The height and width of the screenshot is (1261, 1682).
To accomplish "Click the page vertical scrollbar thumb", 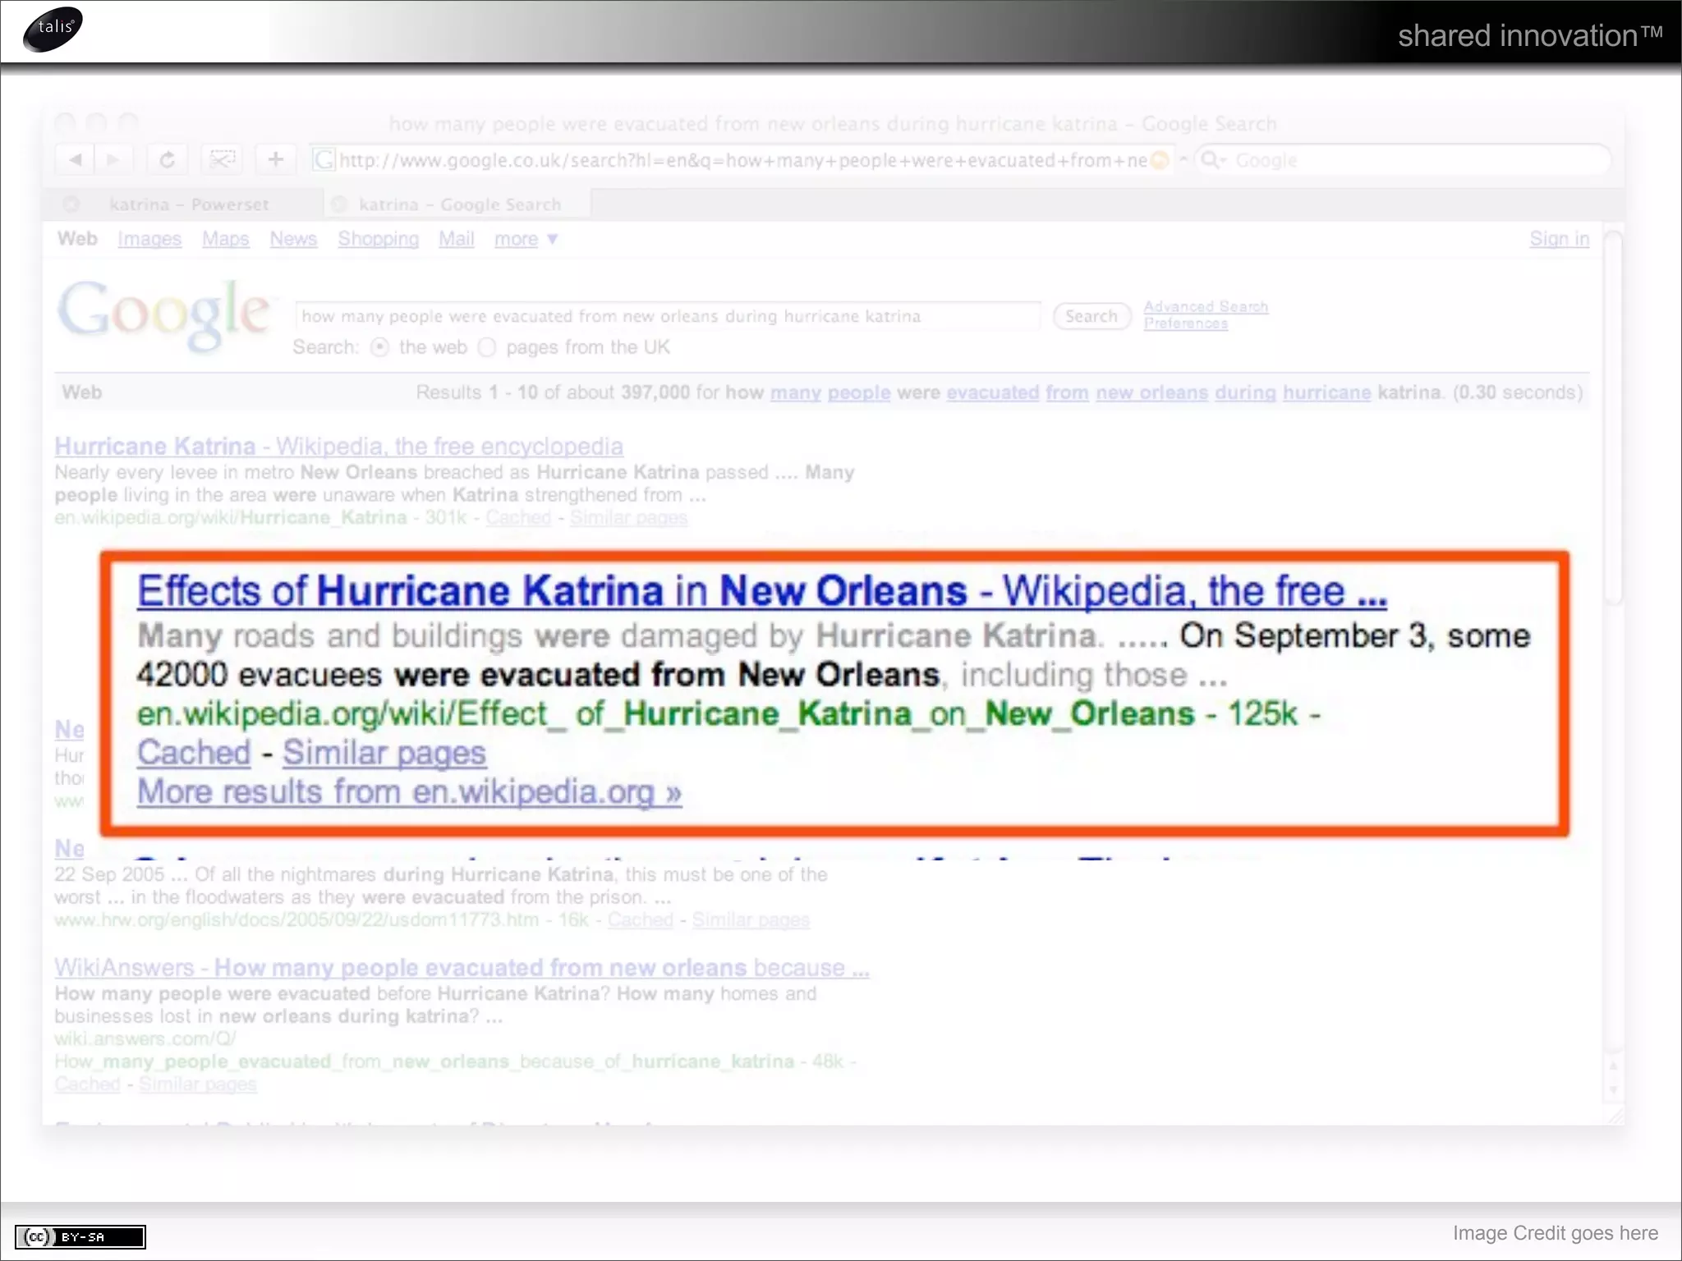I will [1614, 419].
